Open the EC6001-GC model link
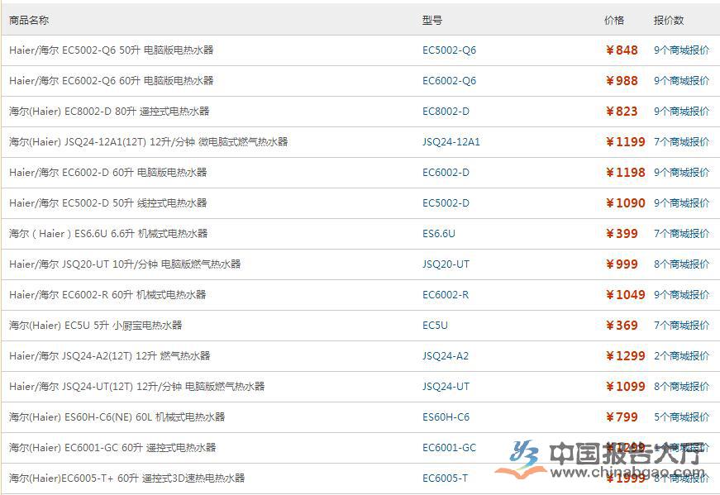Image resolution: width=720 pixels, height=495 pixels. 449,447
